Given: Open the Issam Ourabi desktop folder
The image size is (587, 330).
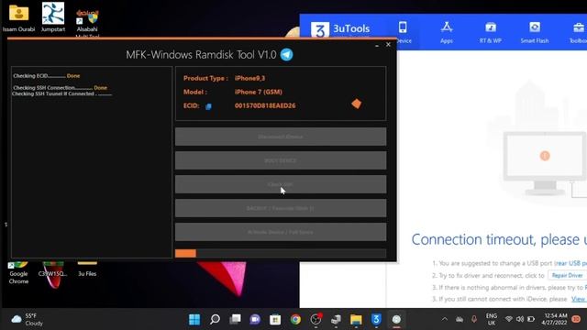Looking at the screenshot, I should (18, 17).
